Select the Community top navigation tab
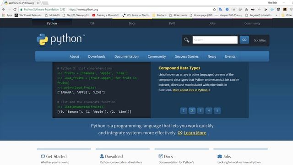 coord(252,23)
